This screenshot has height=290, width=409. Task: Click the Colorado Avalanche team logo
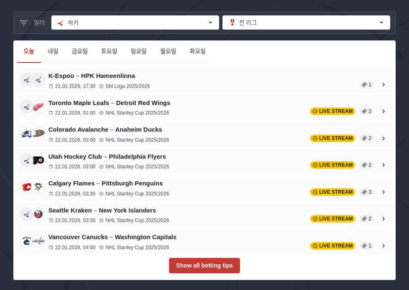(27, 133)
